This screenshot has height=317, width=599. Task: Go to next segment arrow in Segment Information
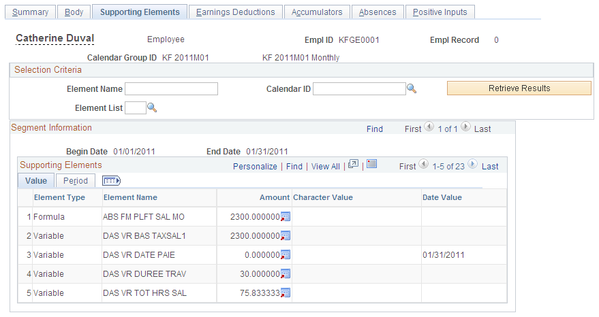point(465,127)
